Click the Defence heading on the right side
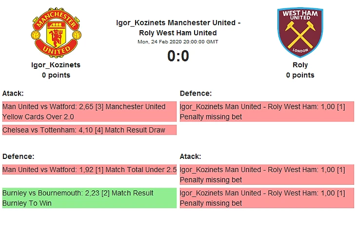The width and height of the screenshot is (356, 234). (x=196, y=93)
